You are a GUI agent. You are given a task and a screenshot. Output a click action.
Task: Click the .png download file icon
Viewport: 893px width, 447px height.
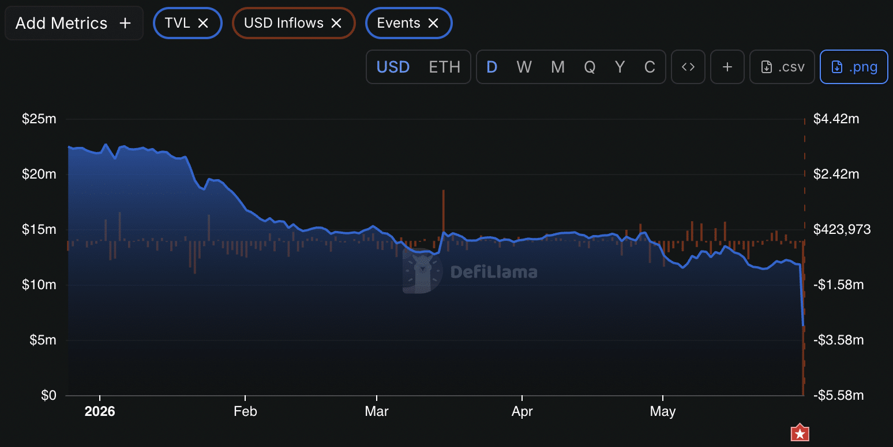pos(837,67)
